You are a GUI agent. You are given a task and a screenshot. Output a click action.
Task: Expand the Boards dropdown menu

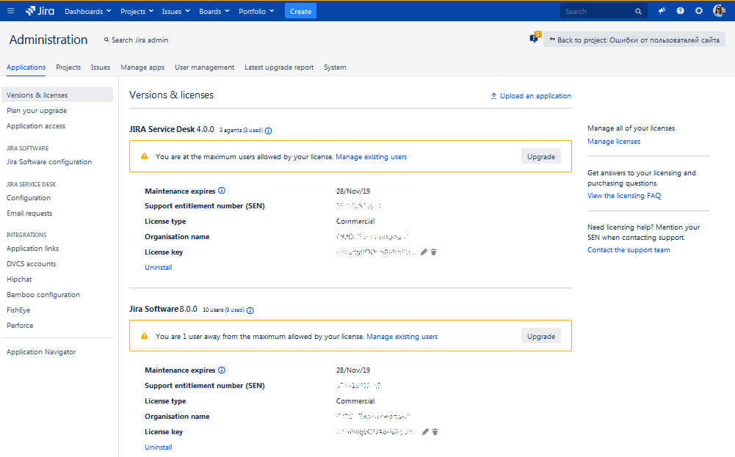214,11
